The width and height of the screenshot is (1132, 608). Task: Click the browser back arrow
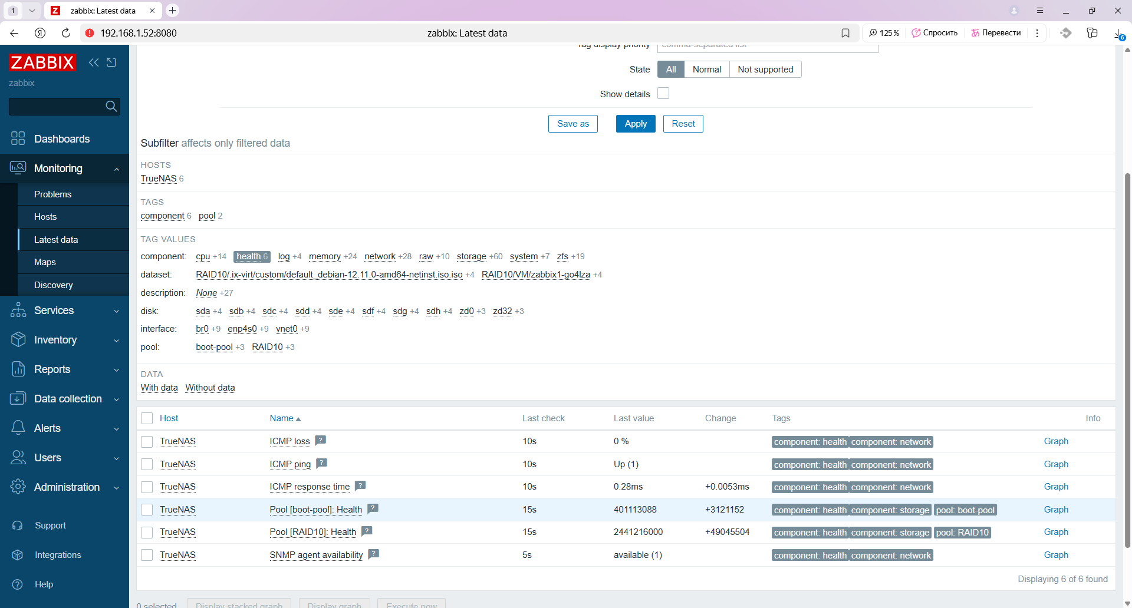(x=14, y=33)
